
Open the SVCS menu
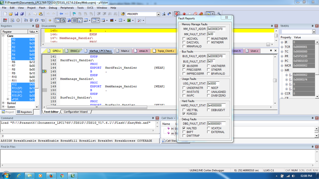click(x=90, y=8)
